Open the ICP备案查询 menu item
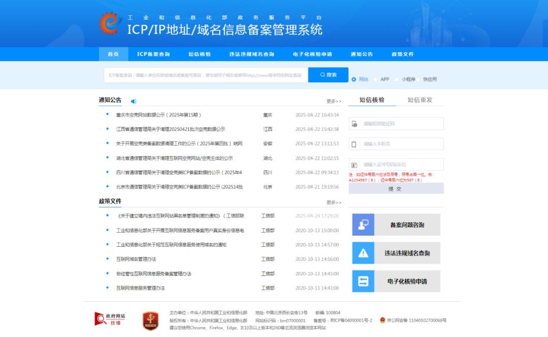Image resolution: width=548 pixels, height=337 pixels. click(153, 54)
